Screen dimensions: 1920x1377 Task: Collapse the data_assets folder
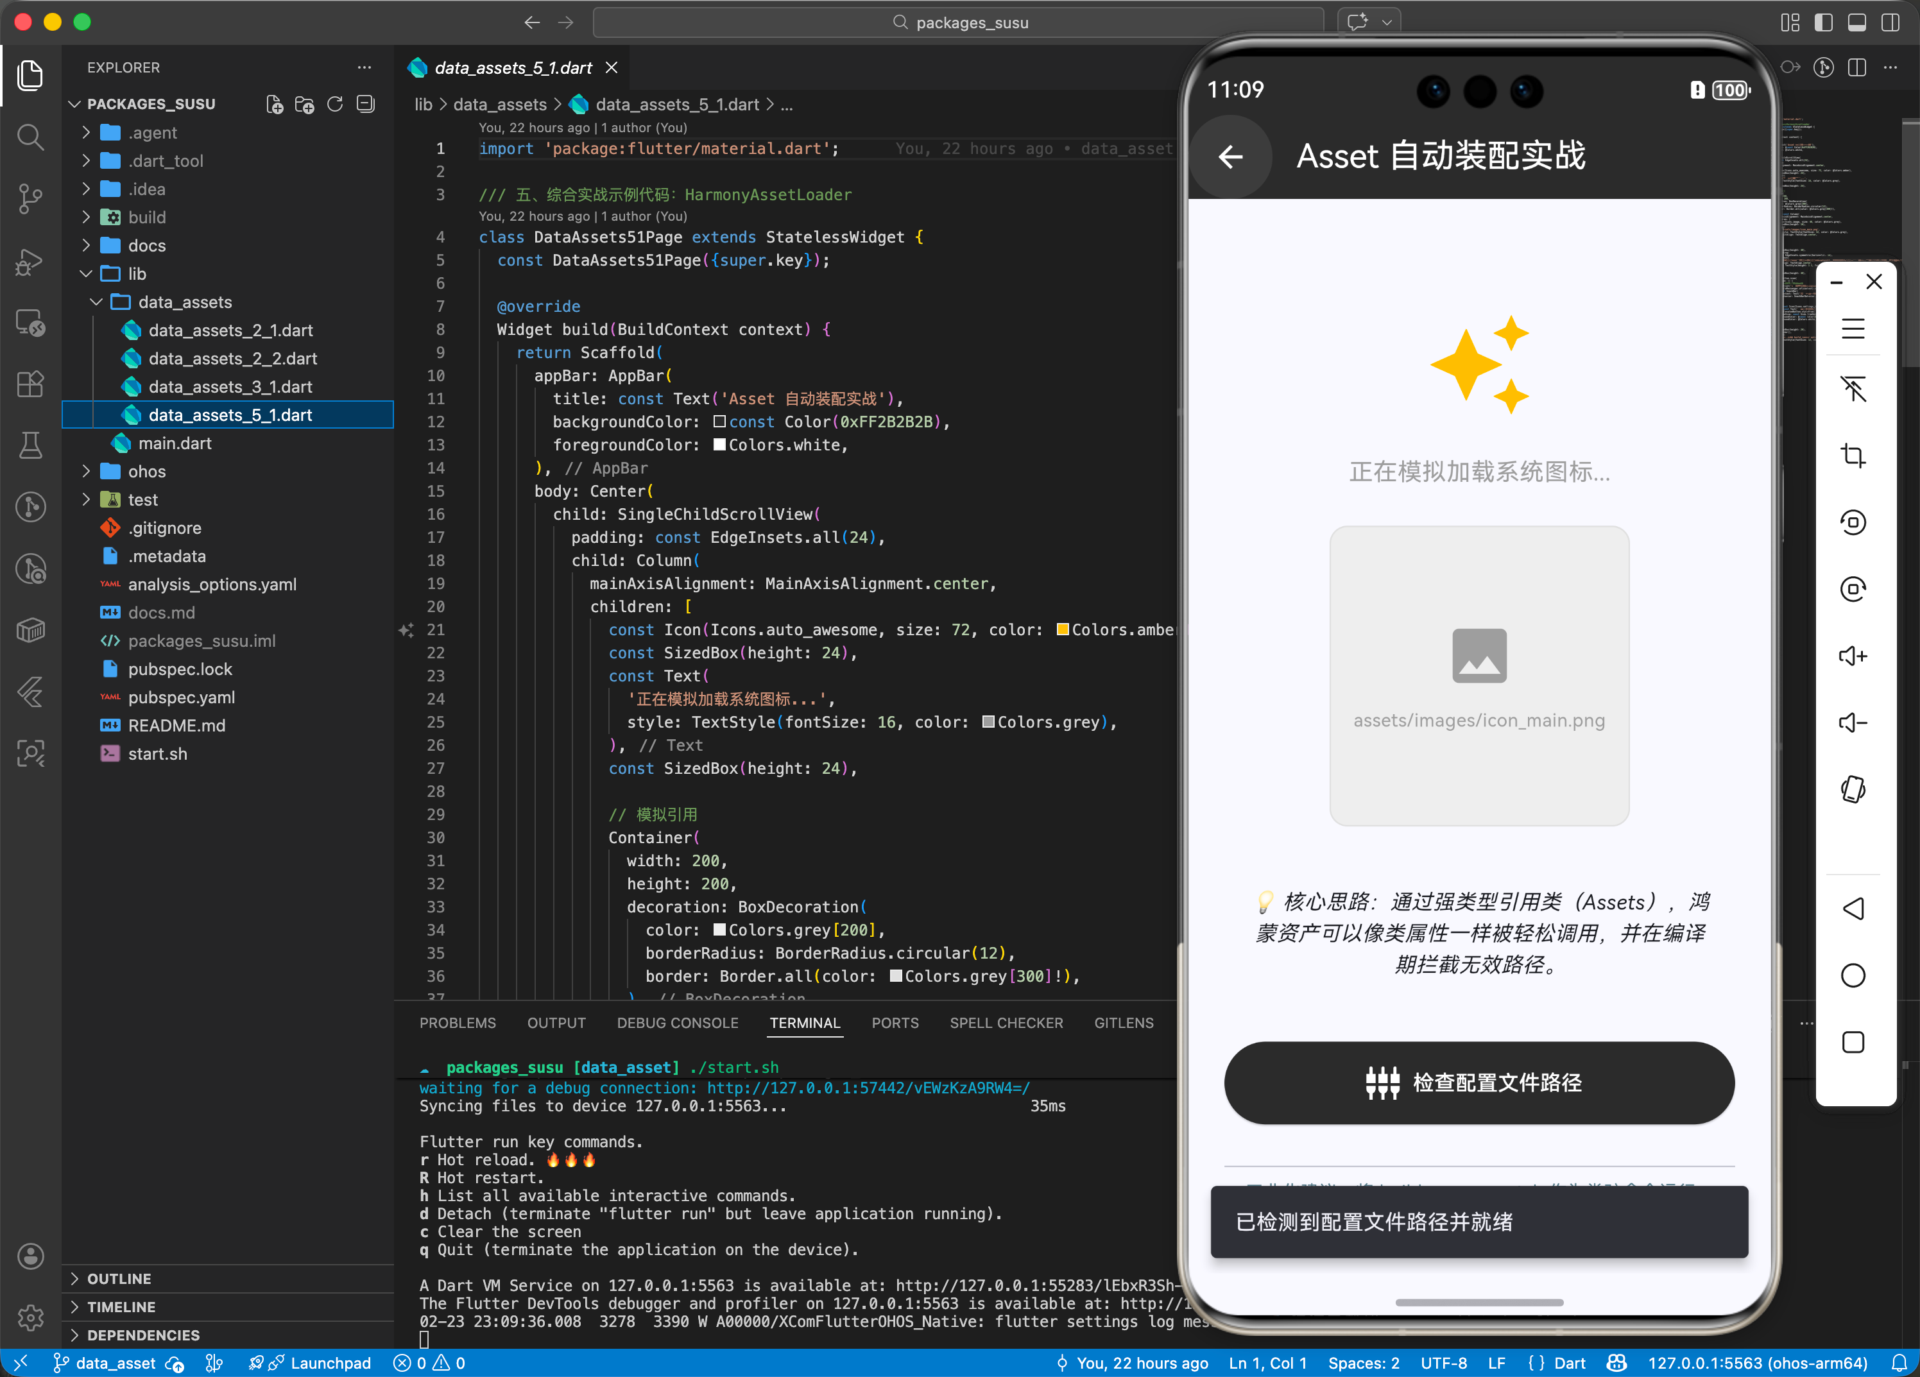(x=184, y=302)
